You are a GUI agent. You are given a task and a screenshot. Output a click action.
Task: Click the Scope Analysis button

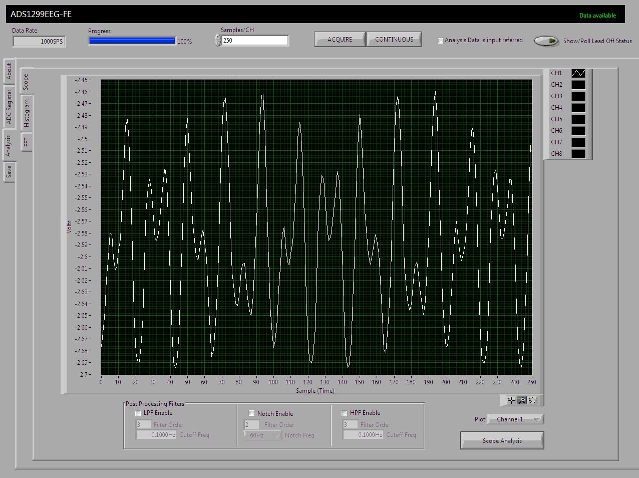502,441
